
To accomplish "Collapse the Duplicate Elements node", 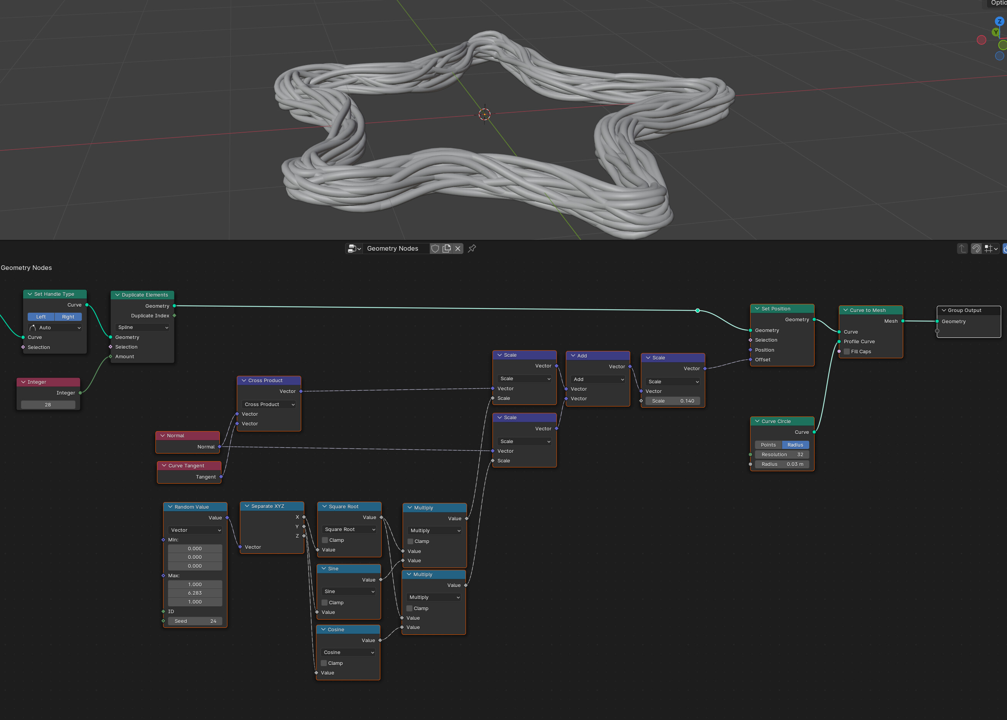I will 118,295.
